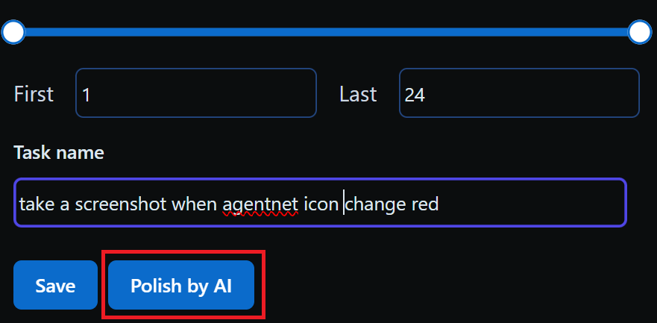657x323 pixels.
Task: Click the right range slider handle
Action: click(640, 31)
